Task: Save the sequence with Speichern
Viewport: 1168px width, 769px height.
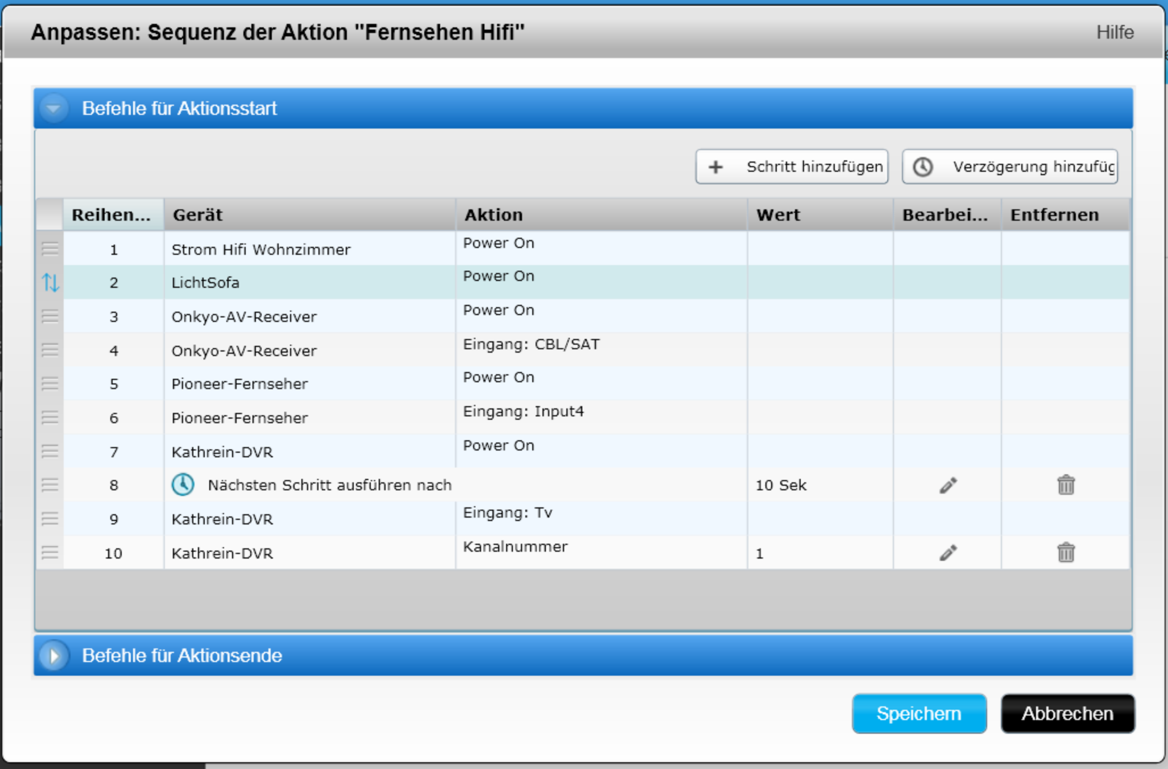Action: [918, 713]
